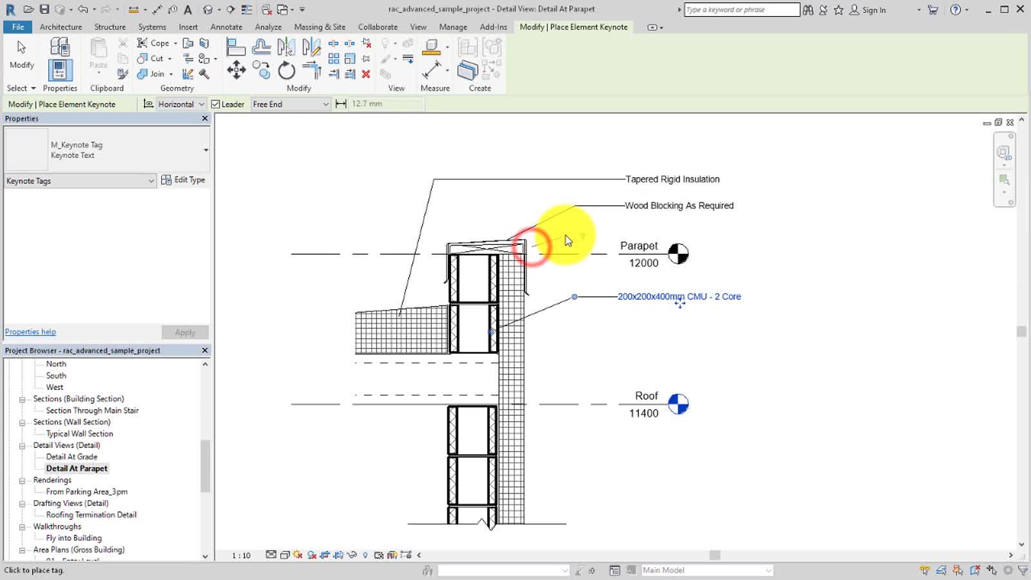Click the Communication Center binoculars icon
1031x580 pixels.
coord(807,10)
